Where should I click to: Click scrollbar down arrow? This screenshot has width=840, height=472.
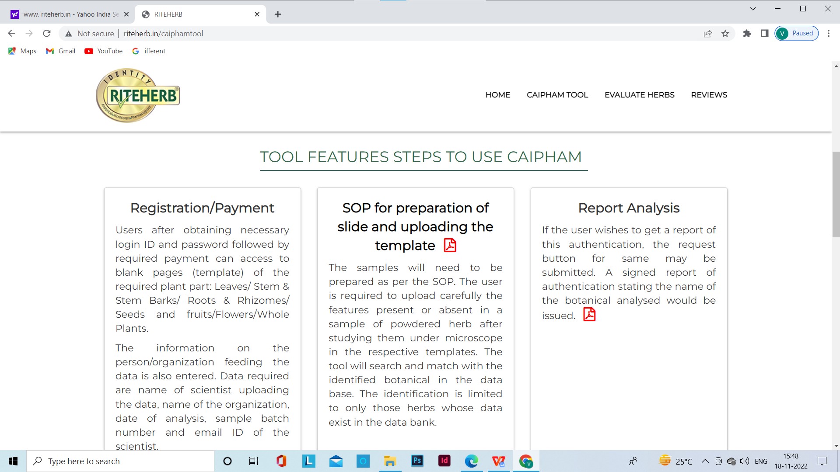(836, 446)
